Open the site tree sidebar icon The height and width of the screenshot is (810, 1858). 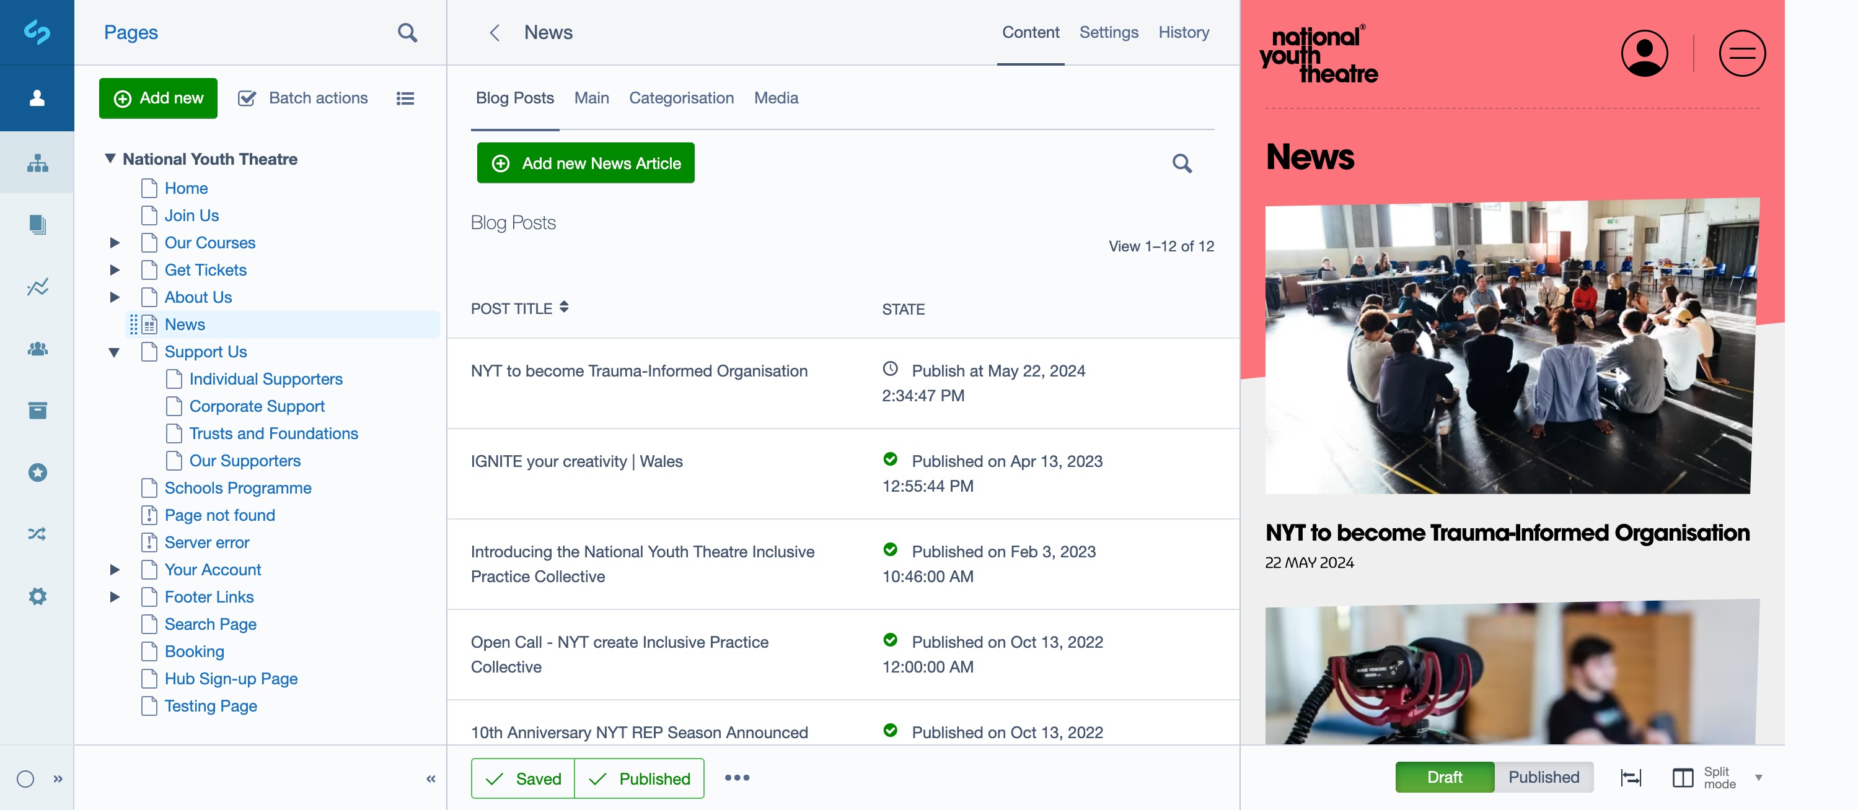coord(37,163)
